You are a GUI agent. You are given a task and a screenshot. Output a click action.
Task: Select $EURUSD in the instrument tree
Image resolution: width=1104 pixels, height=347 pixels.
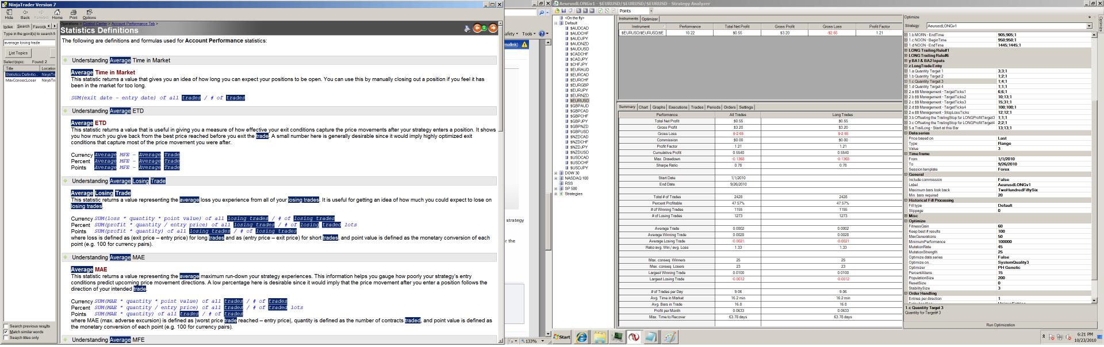click(580, 101)
